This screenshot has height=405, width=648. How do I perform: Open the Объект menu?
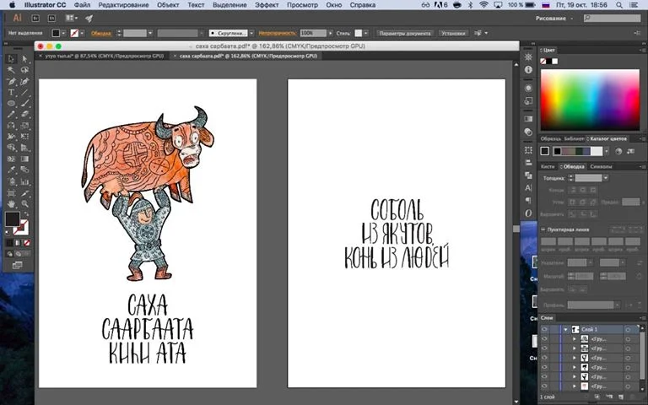coord(168,5)
